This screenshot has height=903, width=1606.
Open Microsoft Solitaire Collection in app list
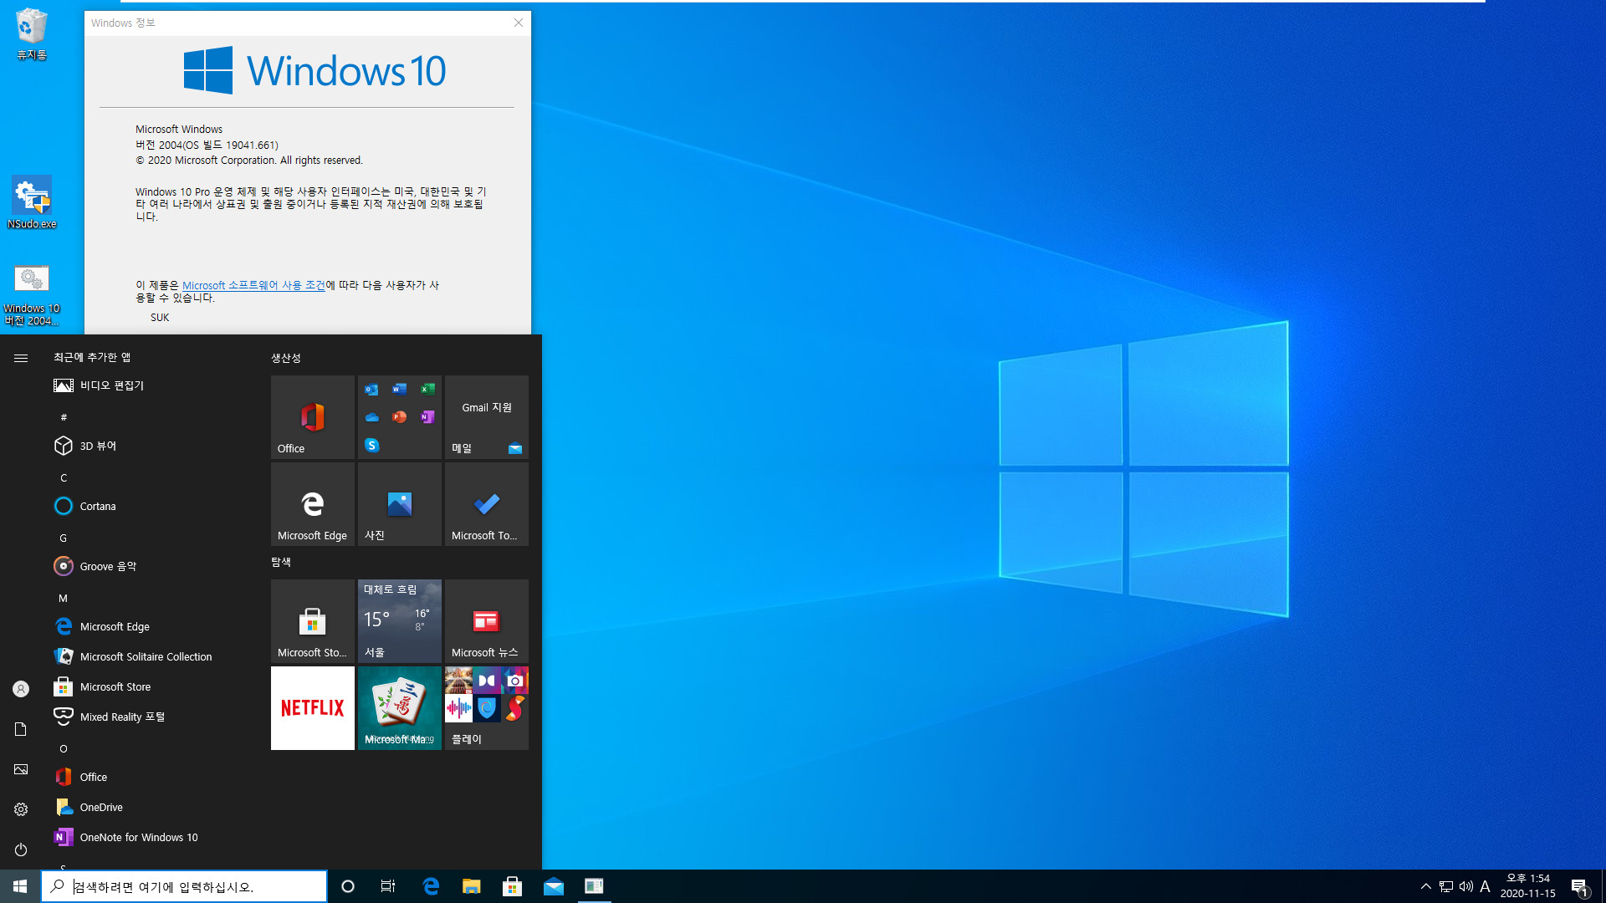[151, 656]
